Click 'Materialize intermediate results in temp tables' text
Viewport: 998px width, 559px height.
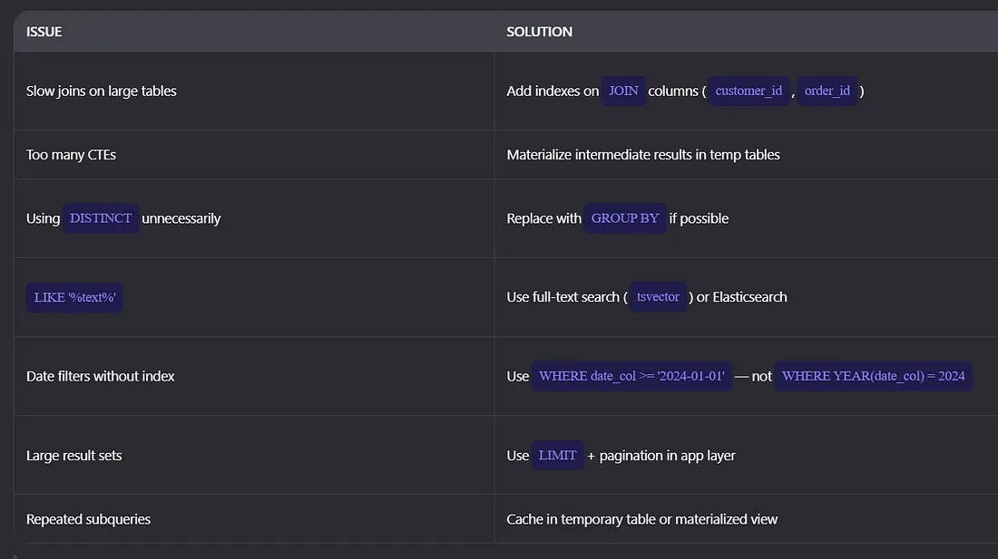pyautogui.click(x=642, y=154)
